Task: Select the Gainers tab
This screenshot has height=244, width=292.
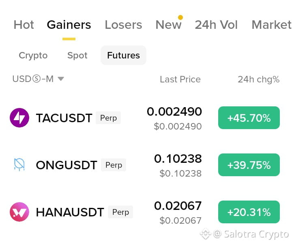Action: 69,25
